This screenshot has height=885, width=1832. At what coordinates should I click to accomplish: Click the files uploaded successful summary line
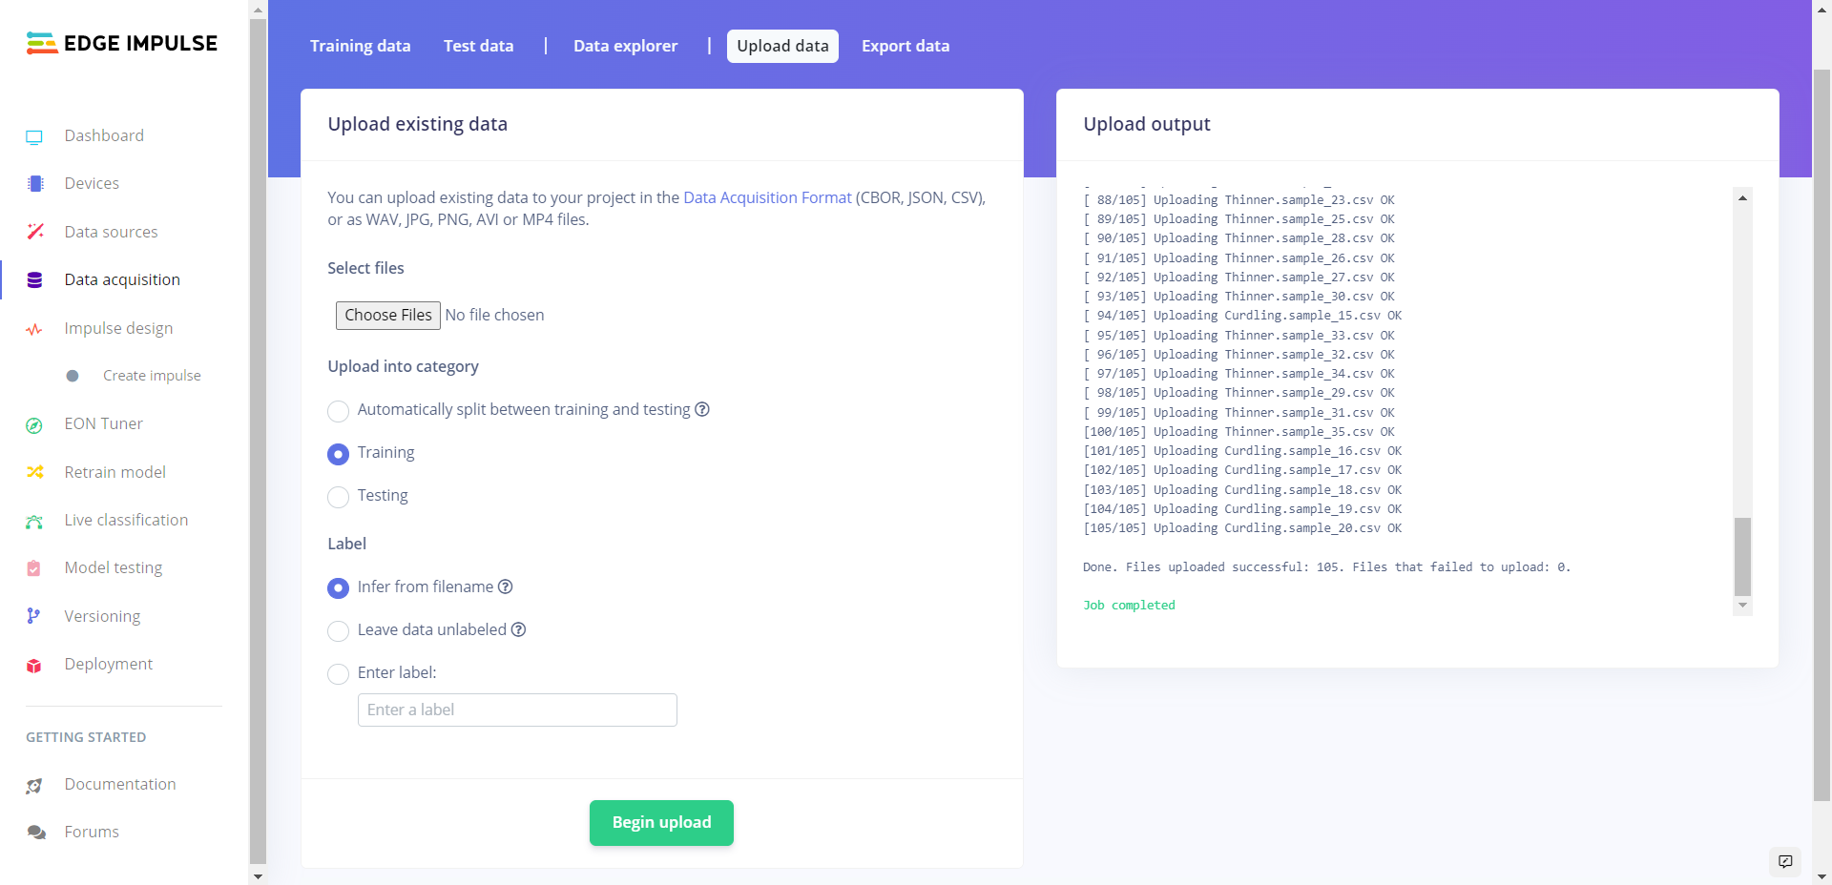[1326, 567]
